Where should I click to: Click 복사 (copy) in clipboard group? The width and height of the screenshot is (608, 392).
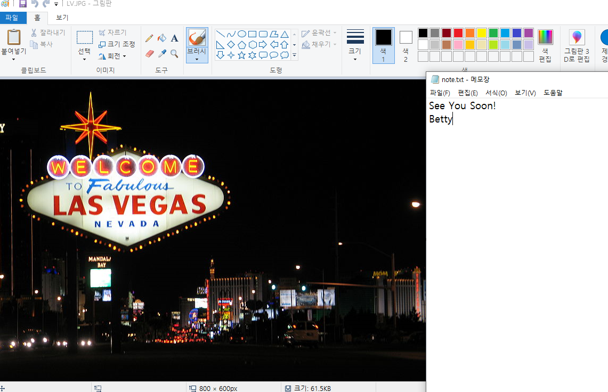[x=42, y=44]
